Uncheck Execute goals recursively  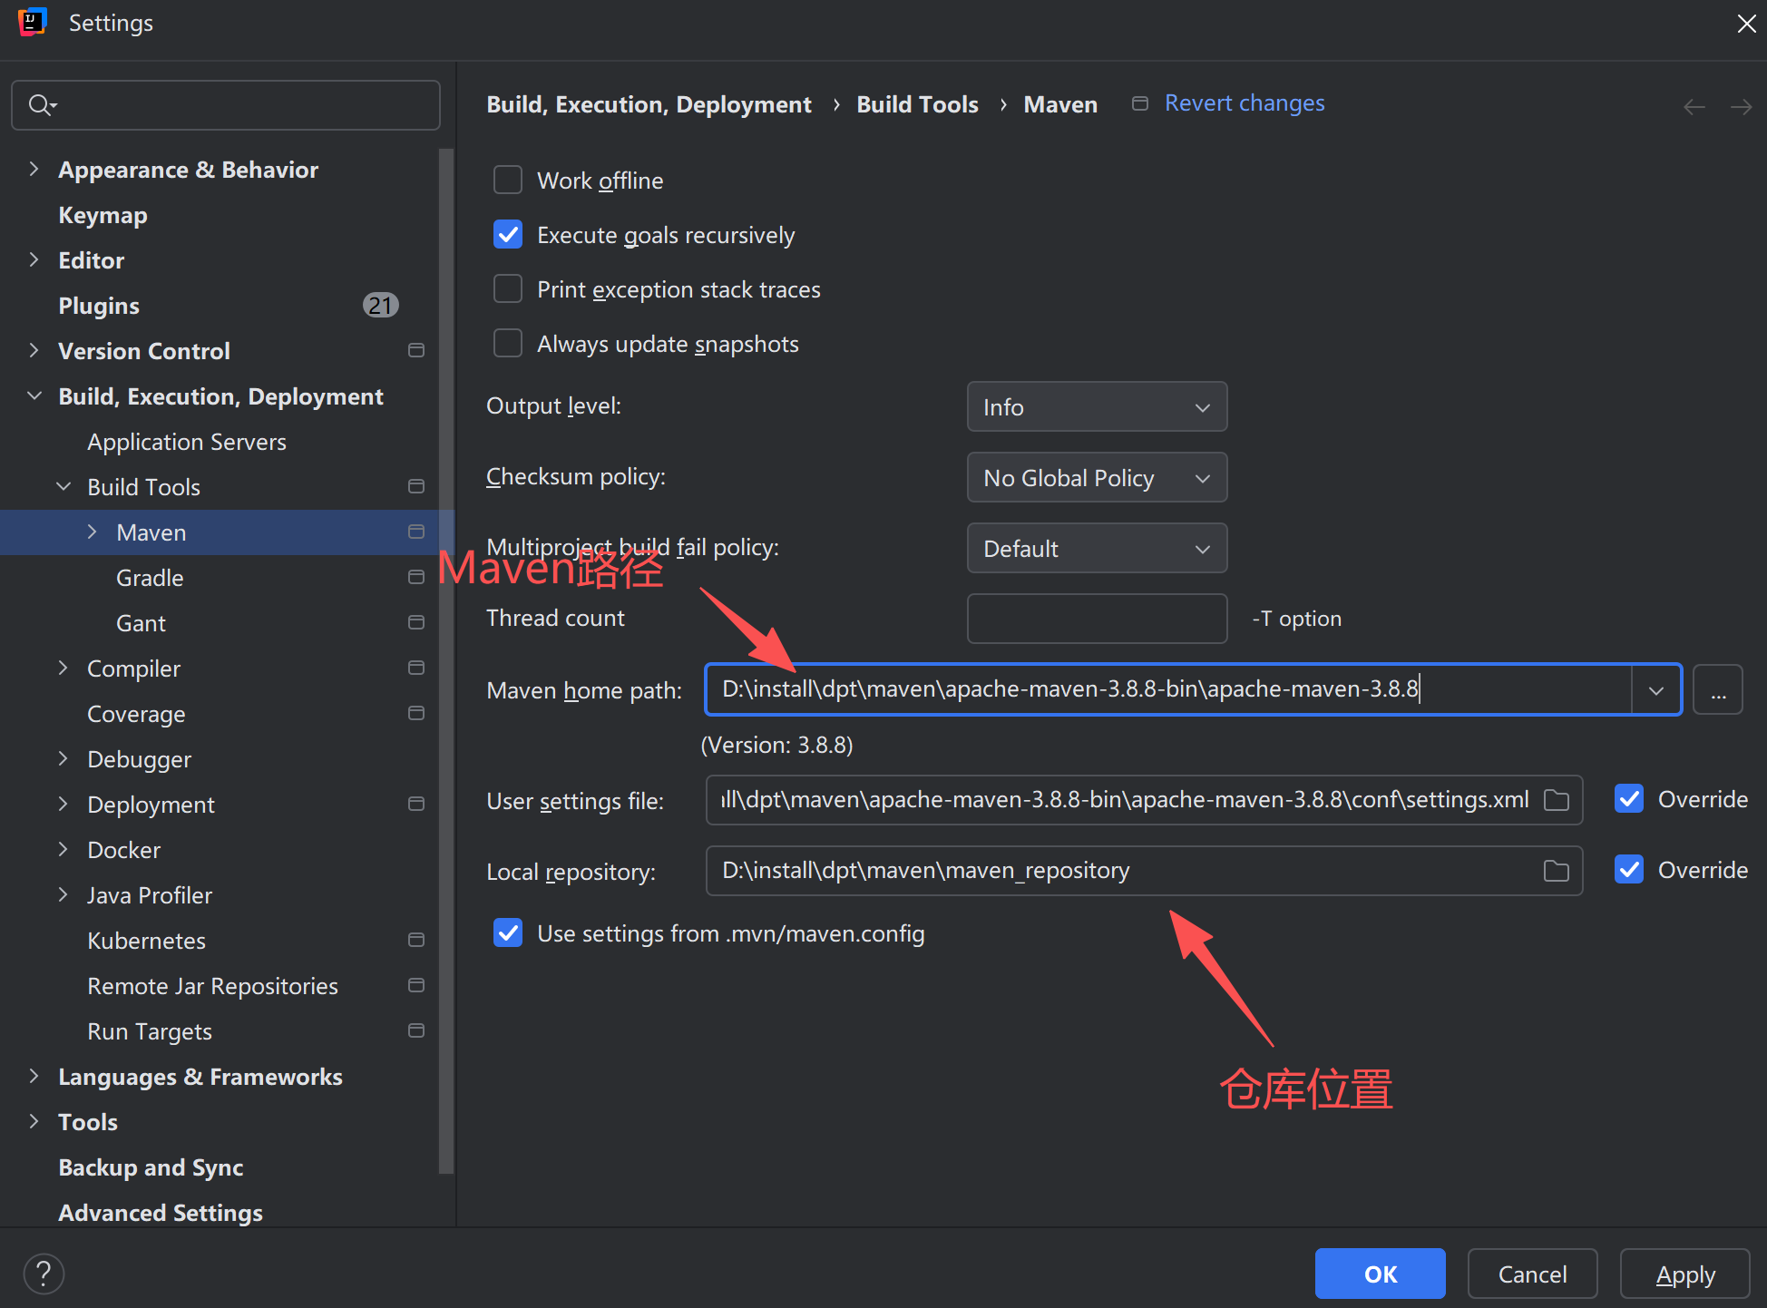point(508,235)
